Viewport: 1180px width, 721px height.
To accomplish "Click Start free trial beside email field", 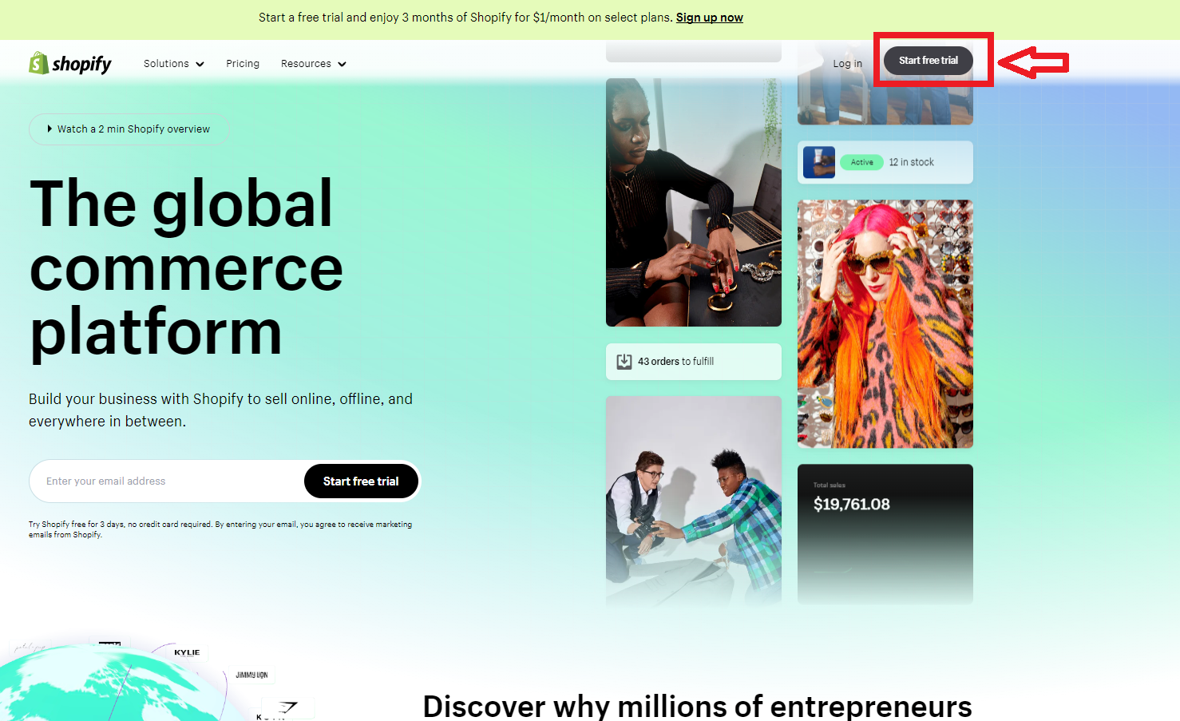I will click(x=361, y=481).
